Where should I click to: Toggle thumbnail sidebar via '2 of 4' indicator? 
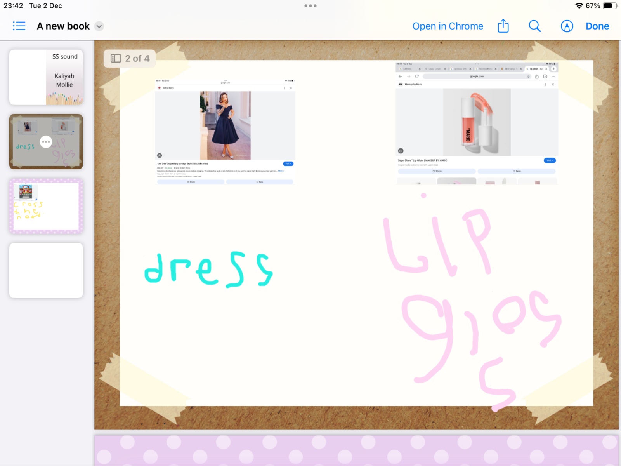(x=130, y=58)
